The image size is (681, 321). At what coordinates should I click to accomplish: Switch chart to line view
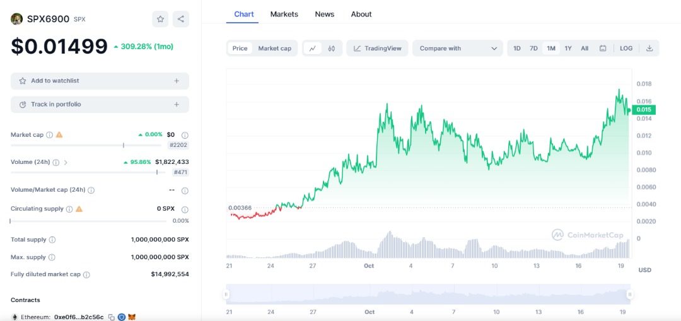click(312, 48)
